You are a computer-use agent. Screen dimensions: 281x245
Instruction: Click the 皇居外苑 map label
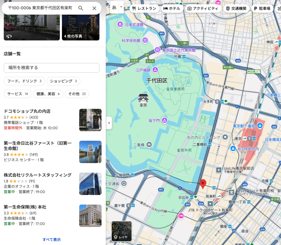click(184, 150)
